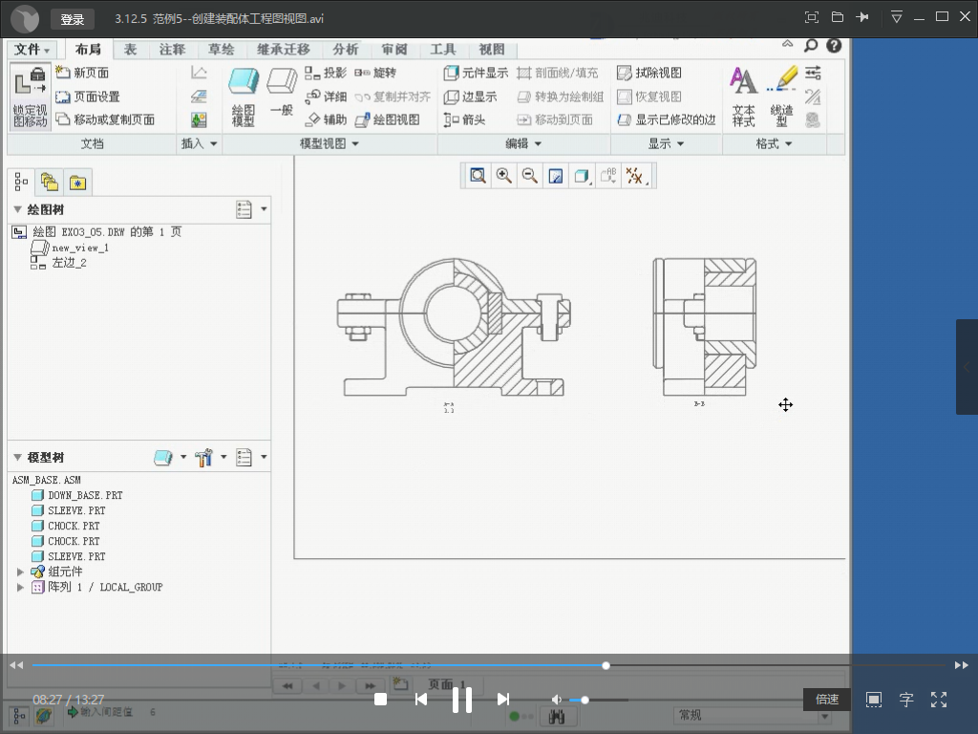Image resolution: width=978 pixels, height=734 pixels.
Task: Click the 详细 detailed view tool
Action: (x=326, y=97)
